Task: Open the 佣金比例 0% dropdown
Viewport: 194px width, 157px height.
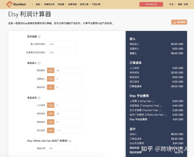Action: point(62,148)
